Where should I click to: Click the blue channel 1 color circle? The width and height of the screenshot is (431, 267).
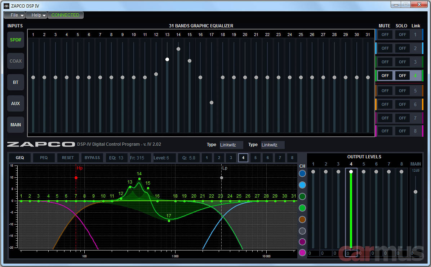[x=302, y=173]
